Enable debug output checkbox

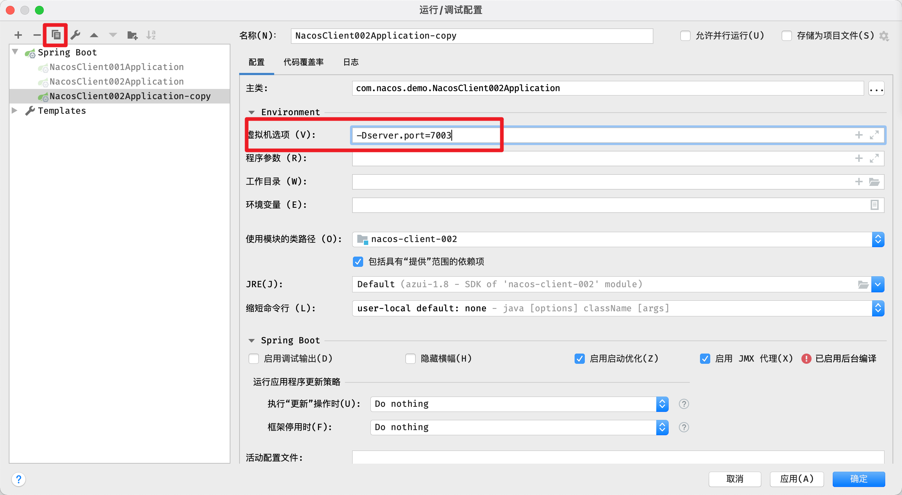pos(254,359)
